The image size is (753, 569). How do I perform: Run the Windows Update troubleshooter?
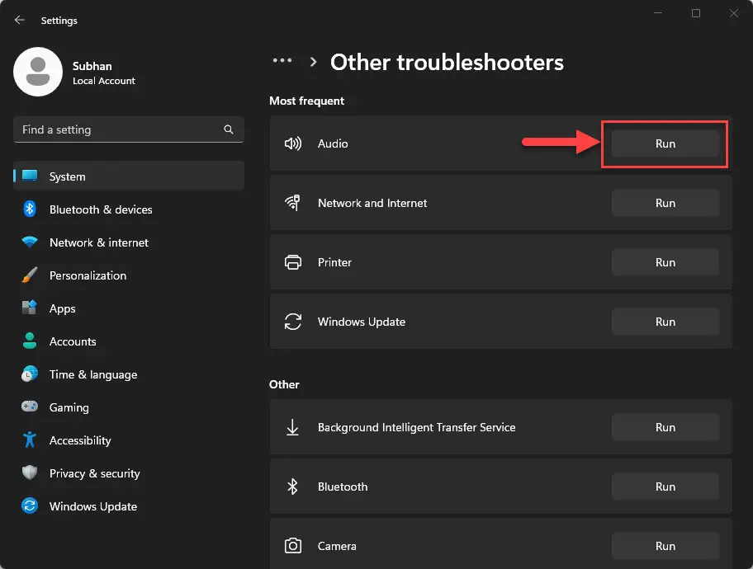pyautogui.click(x=665, y=322)
